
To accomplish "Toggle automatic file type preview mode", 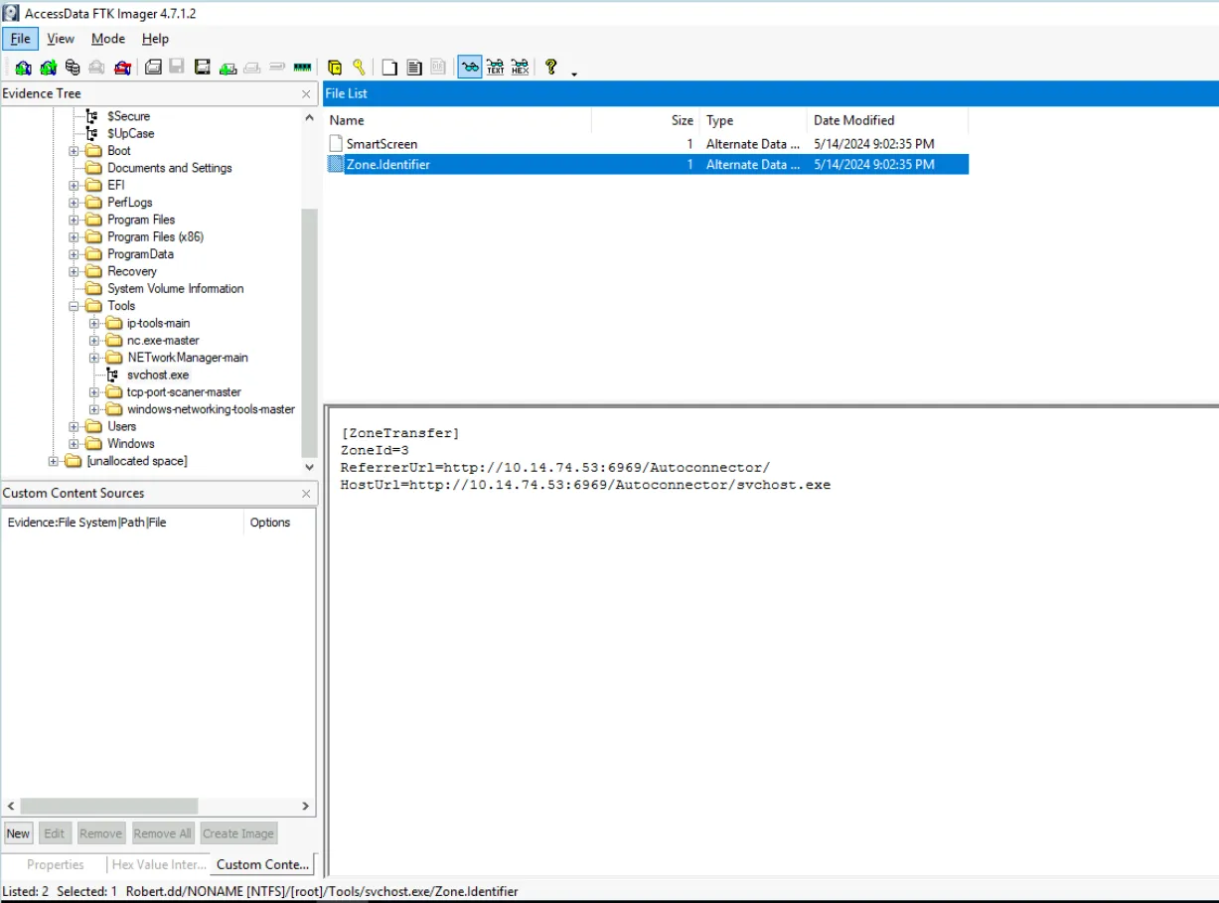I will click(x=470, y=68).
